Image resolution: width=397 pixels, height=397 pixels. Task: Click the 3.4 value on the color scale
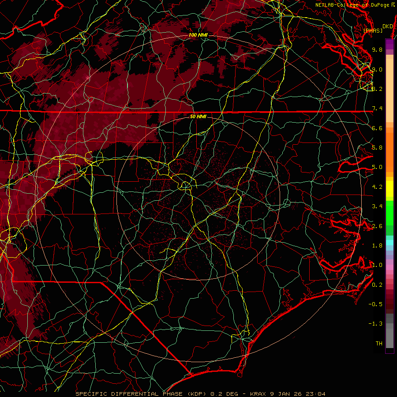377,206
